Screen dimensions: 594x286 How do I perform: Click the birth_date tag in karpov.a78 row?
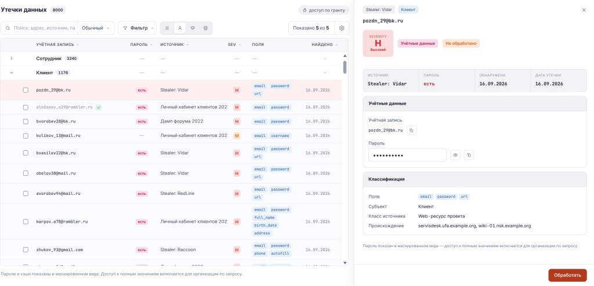pos(266,225)
